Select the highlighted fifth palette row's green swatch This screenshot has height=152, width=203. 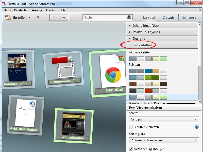(163, 97)
